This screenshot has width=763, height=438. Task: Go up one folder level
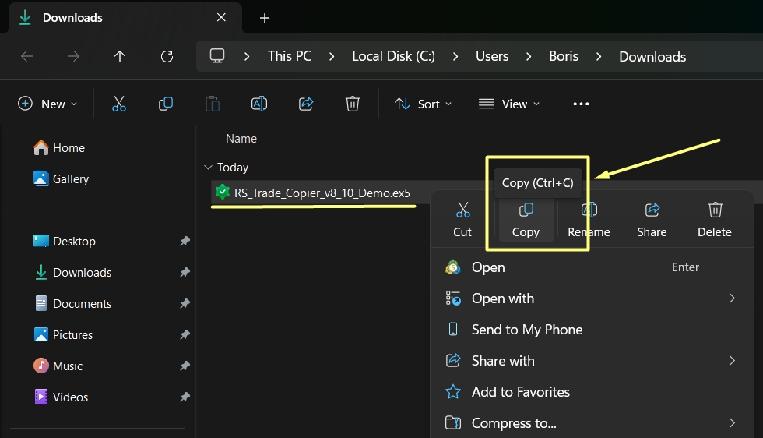[120, 56]
